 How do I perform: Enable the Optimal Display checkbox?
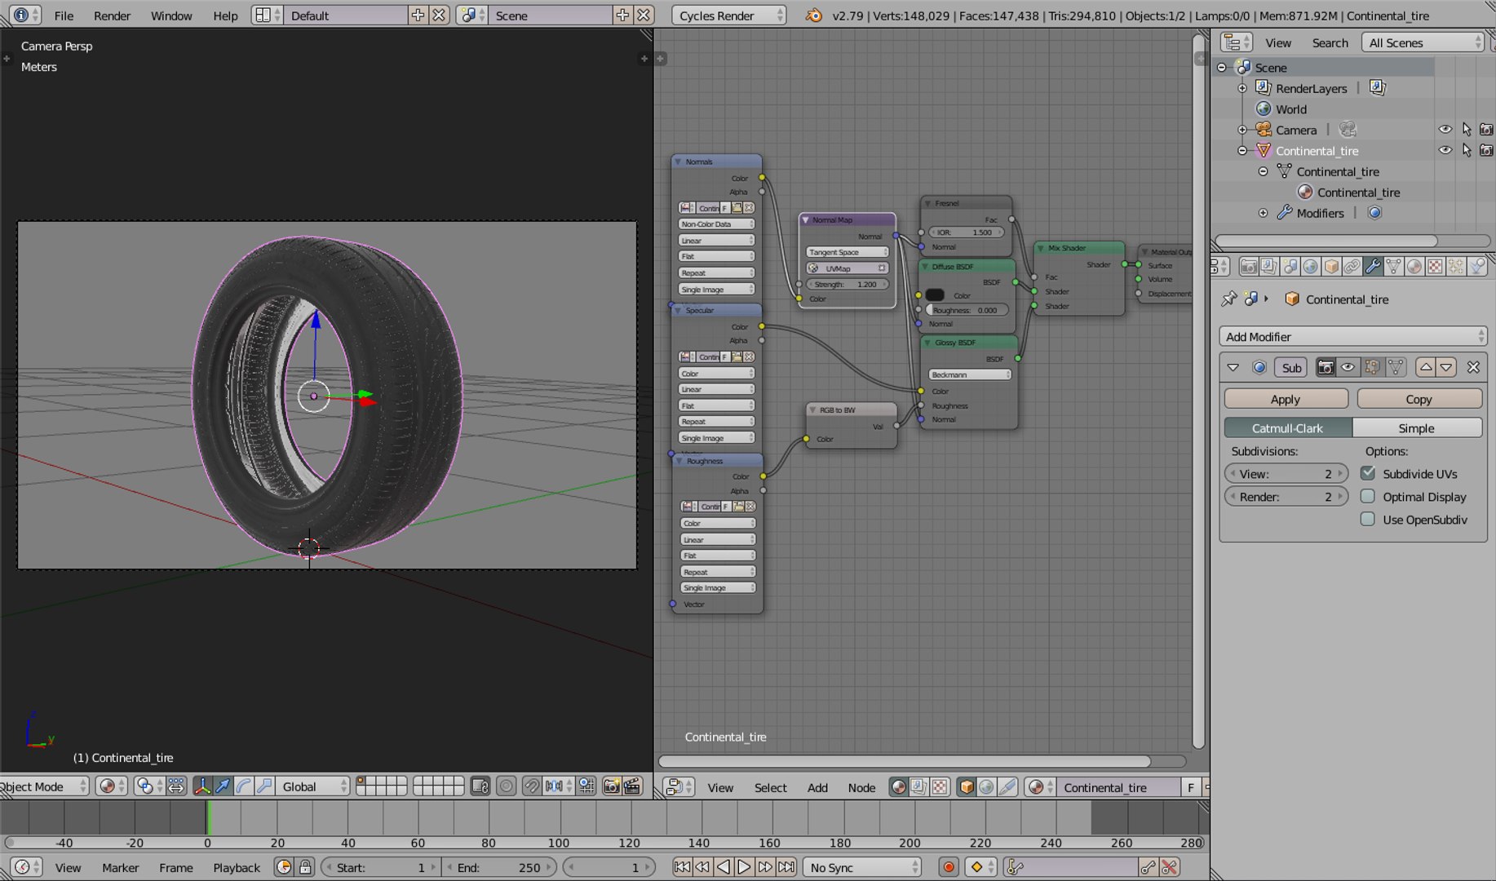click(x=1368, y=496)
